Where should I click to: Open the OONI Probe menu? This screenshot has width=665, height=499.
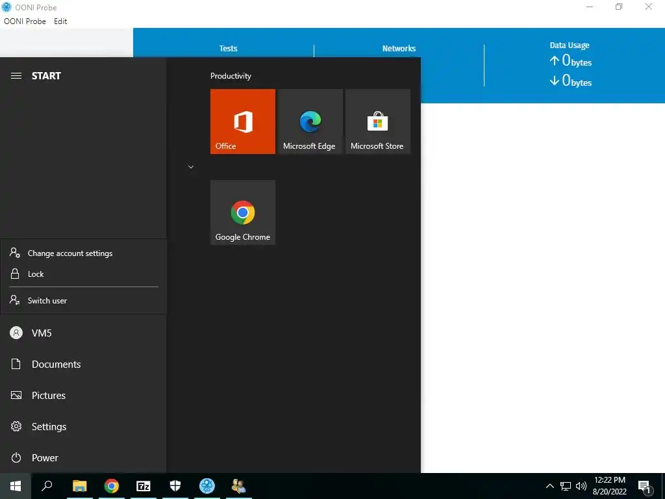click(25, 21)
